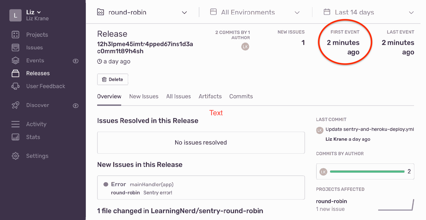Viewport: 426px width, 220px height.
Task: Switch to the New Issues tab
Action: coord(144,97)
